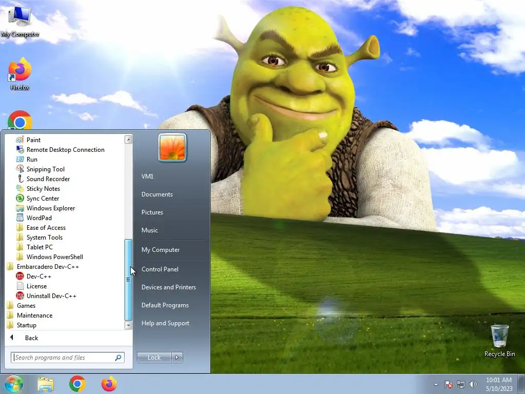Click the user account picture
Image resolution: width=525 pixels, height=394 pixels.
pos(172,147)
